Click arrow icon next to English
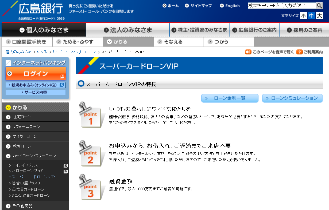 click(222, 6)
